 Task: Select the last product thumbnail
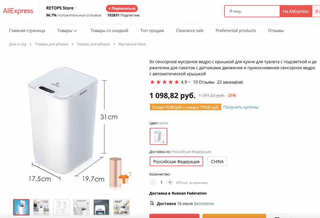[121, 207]
